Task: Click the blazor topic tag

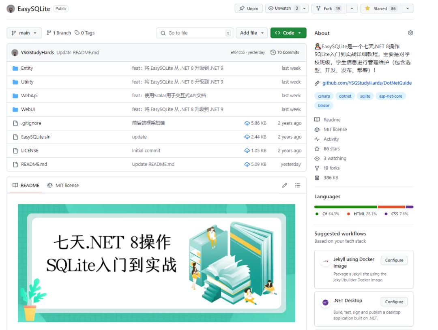Action: coord(324,105)
